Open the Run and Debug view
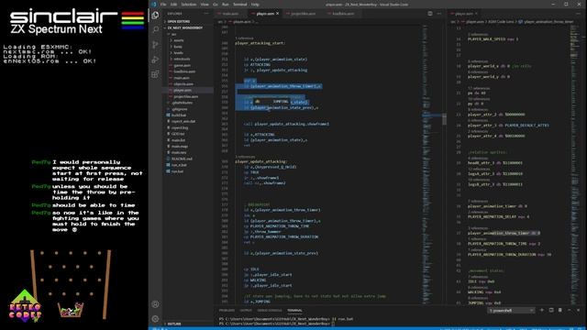This screenshot has width=587, height=330. point(155,60)
